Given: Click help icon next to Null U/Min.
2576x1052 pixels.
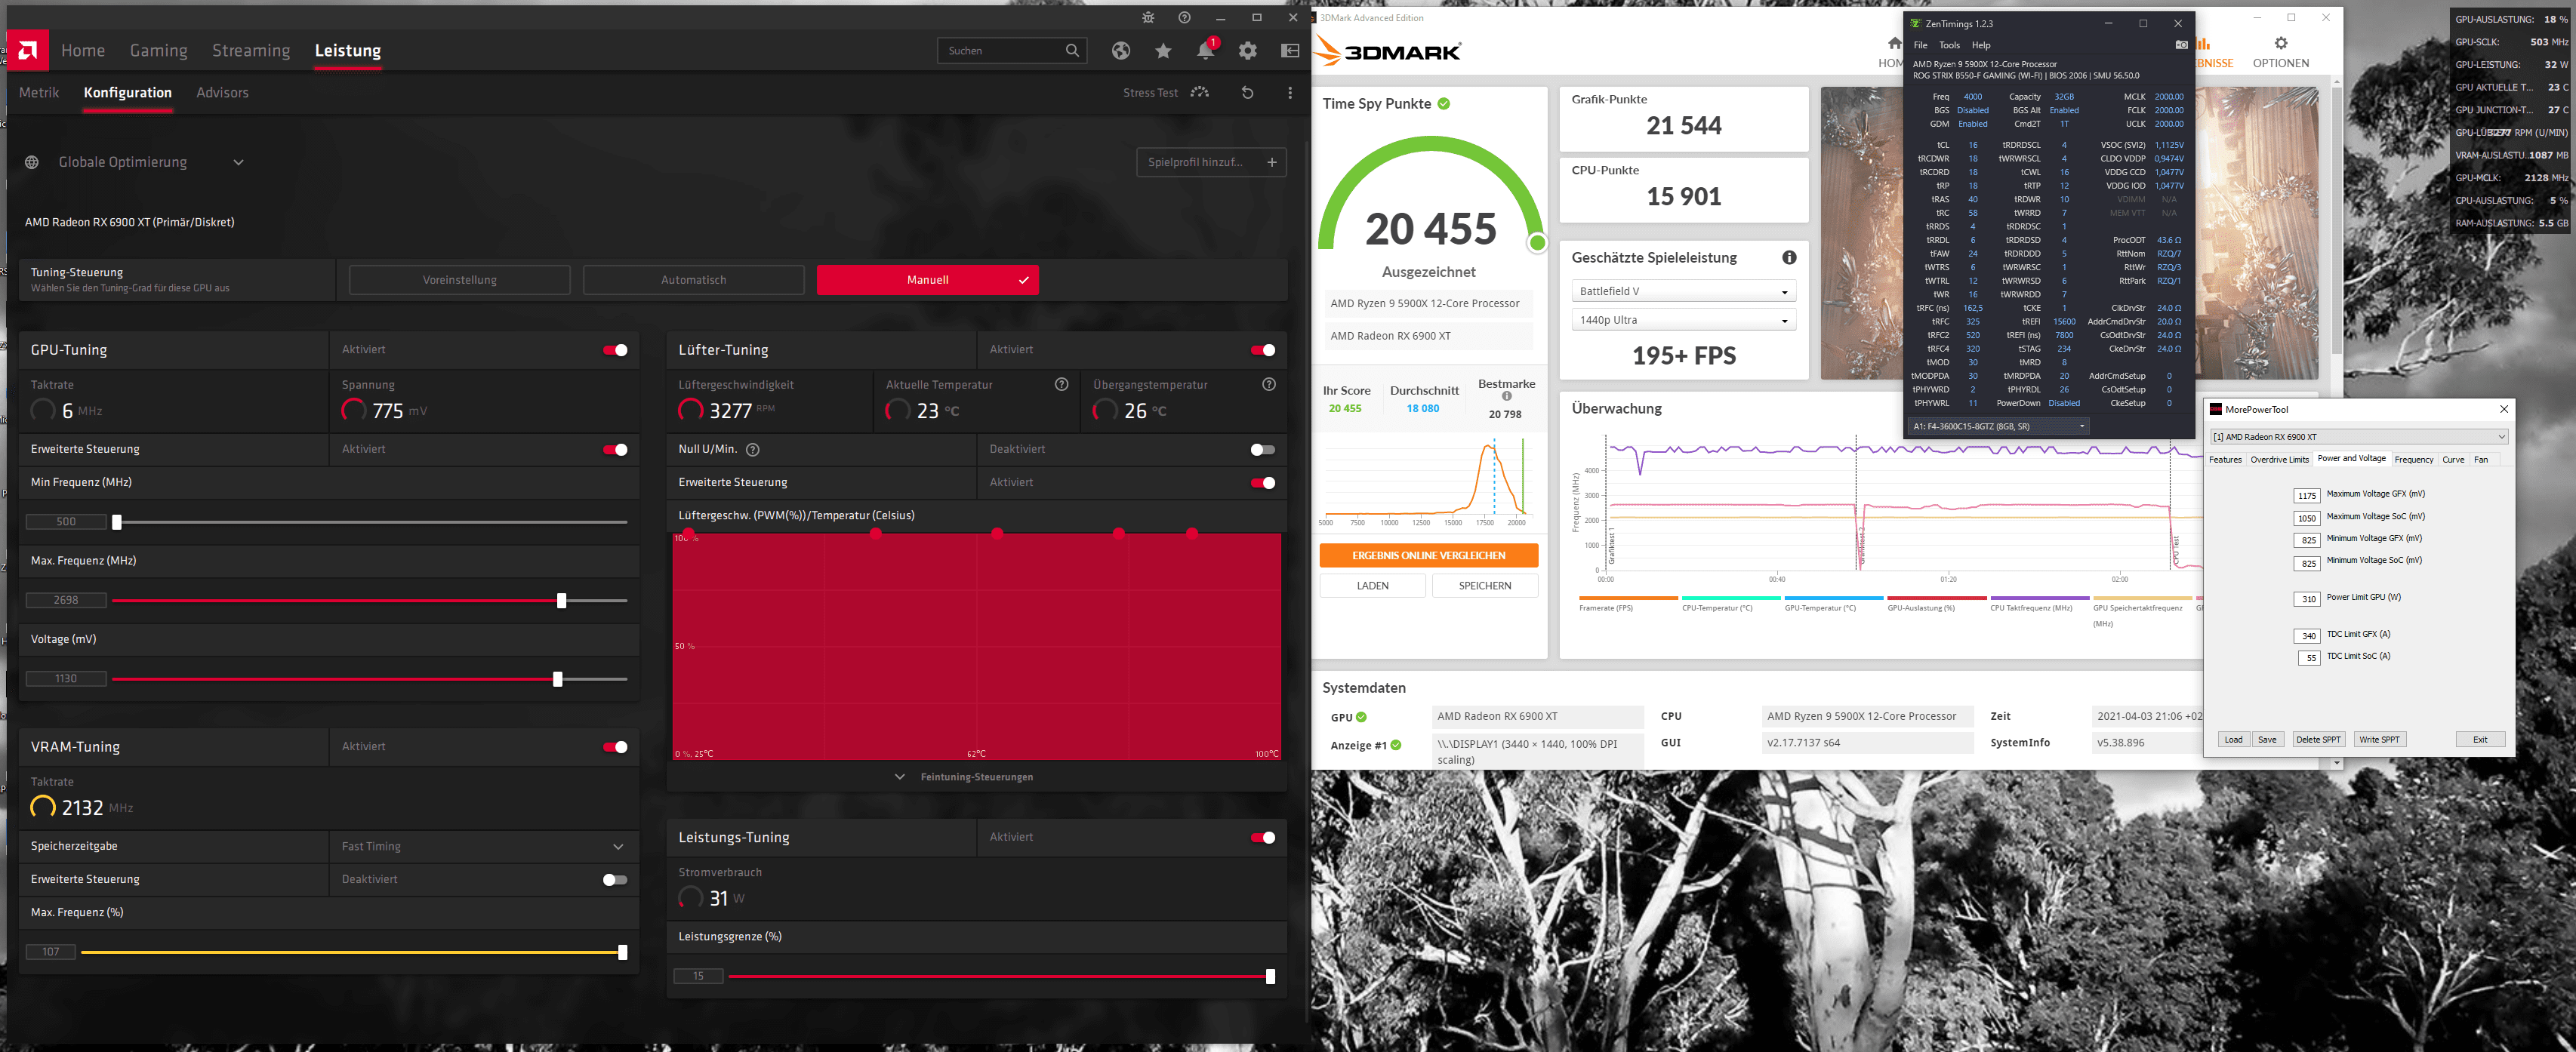Looking at the screenshot, I should [753, 450].
